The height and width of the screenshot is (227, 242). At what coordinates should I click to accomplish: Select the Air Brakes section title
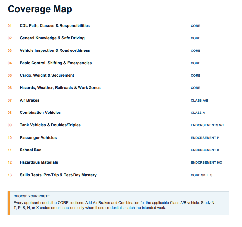tap(30, 100)
